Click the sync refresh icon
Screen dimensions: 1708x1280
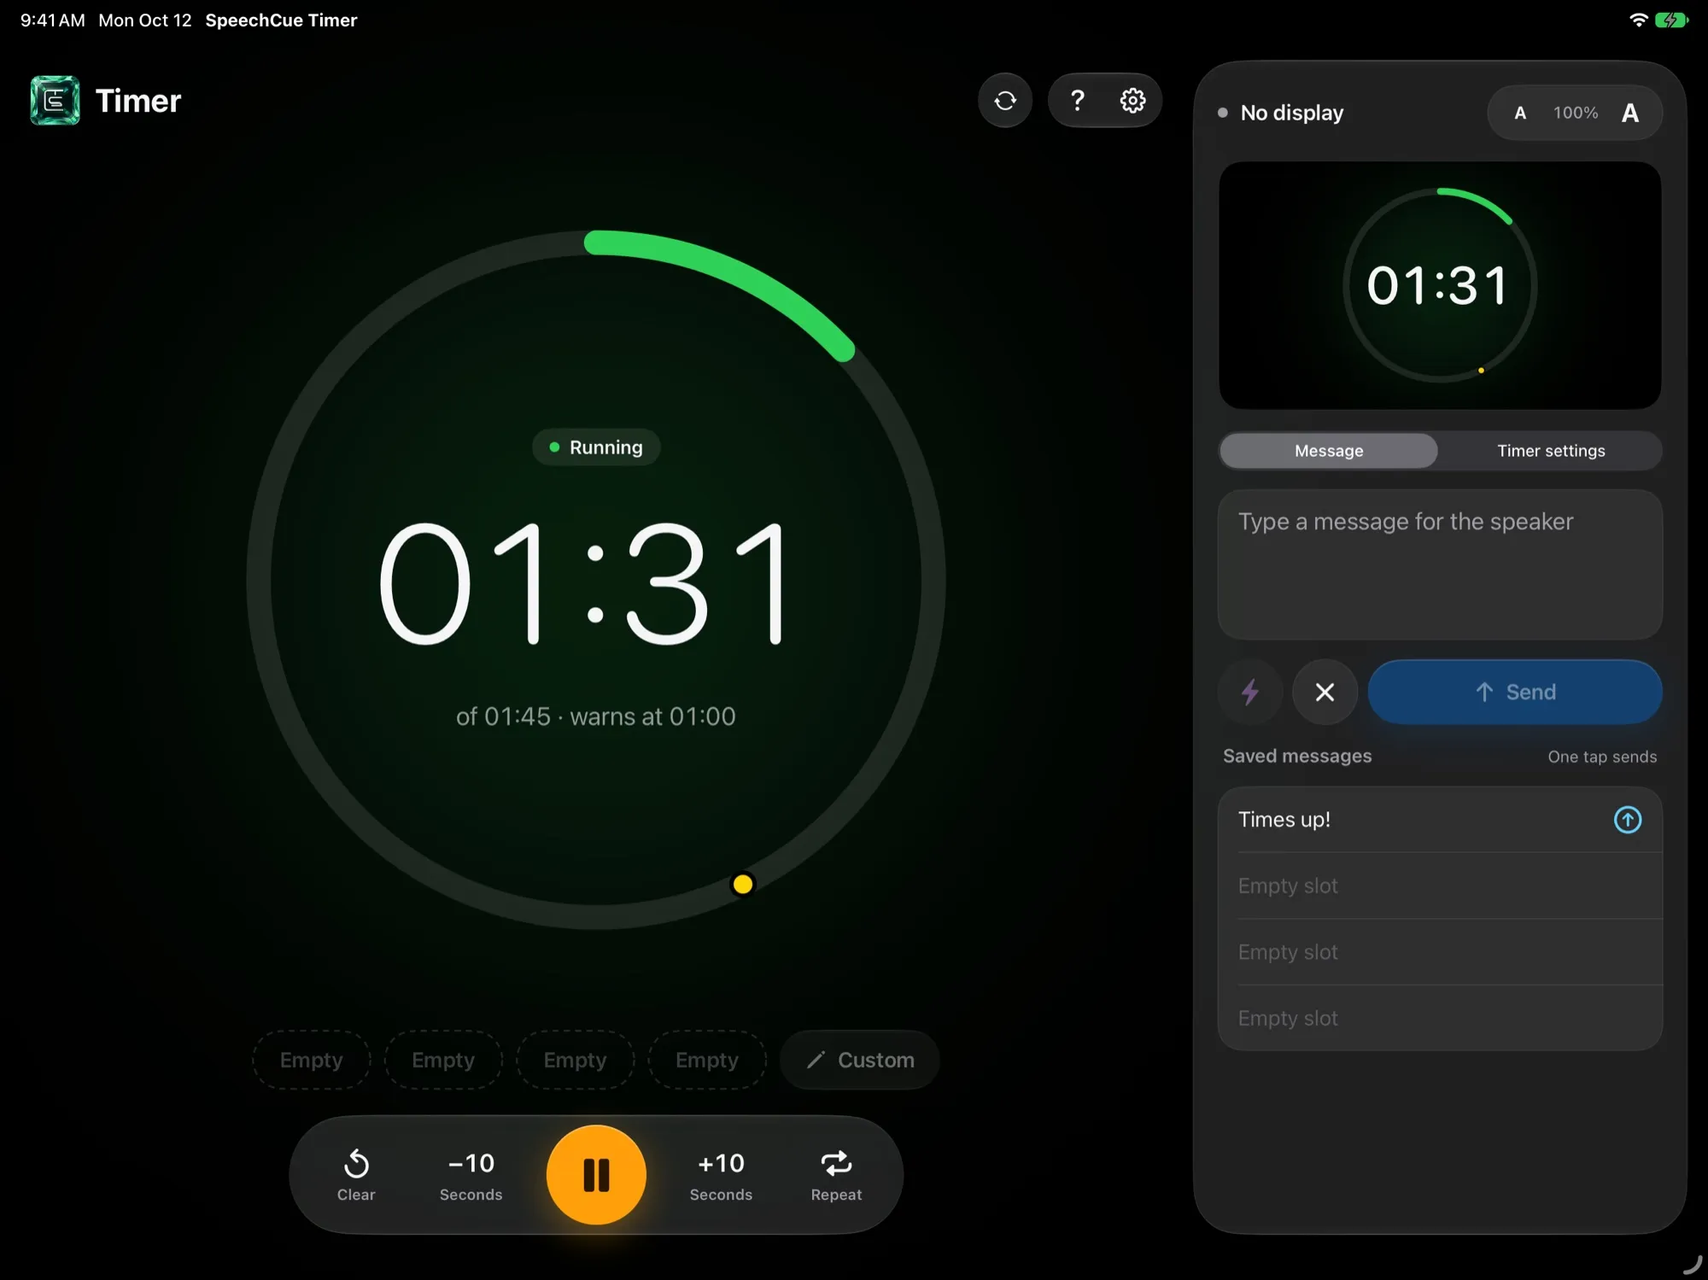point(1005,101)
